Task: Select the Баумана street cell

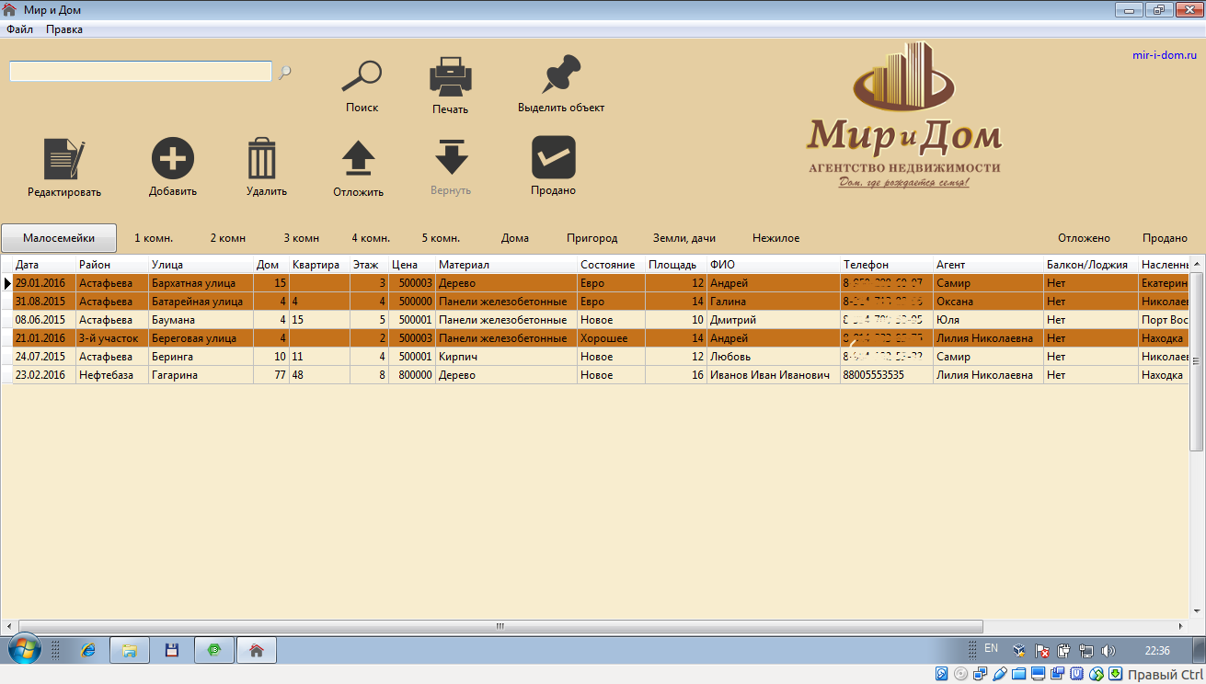Action: 201,320
